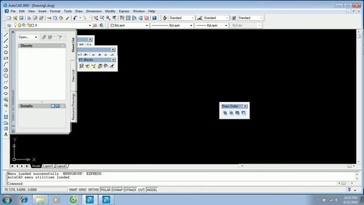Click the Cut scissors icon
Screen dimensions: 364x205
tap(49, 18)
